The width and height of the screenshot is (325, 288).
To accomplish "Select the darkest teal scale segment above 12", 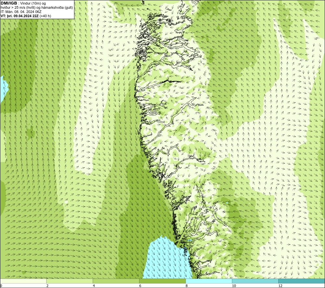I will click(x=302, y=281).
